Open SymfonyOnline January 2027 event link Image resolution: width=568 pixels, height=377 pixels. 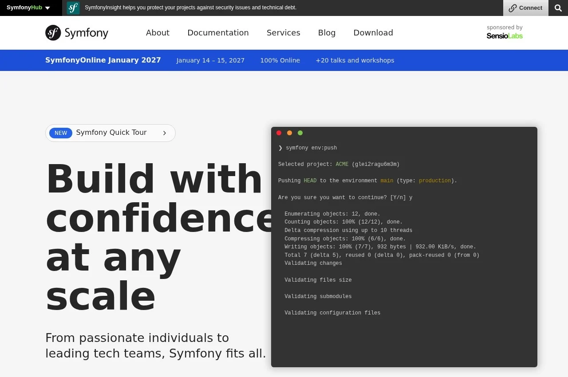click(x=103, y=60)
